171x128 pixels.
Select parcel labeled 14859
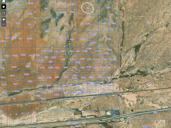click(103, 68)
